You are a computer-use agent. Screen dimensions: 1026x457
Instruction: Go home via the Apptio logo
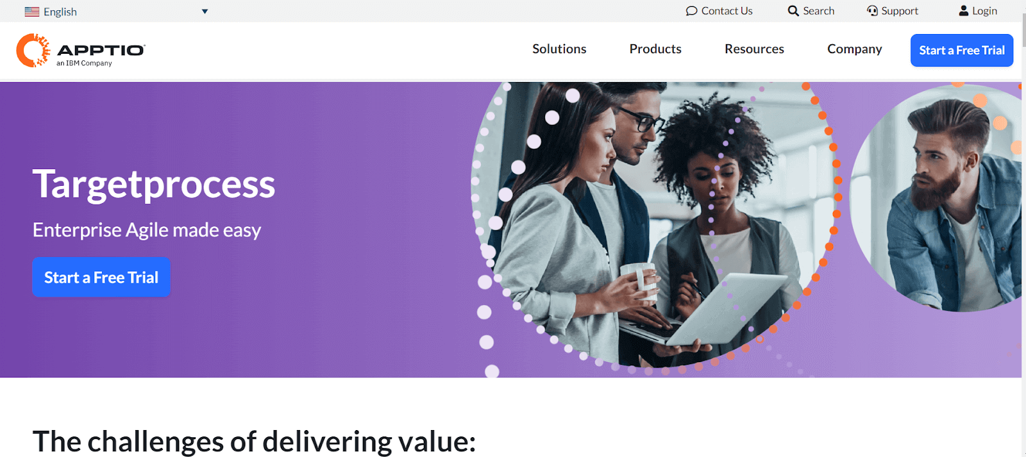click(81, 51)
